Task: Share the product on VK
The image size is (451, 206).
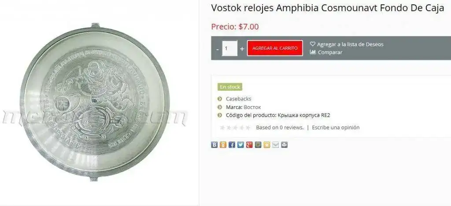Action: point(214,145)
